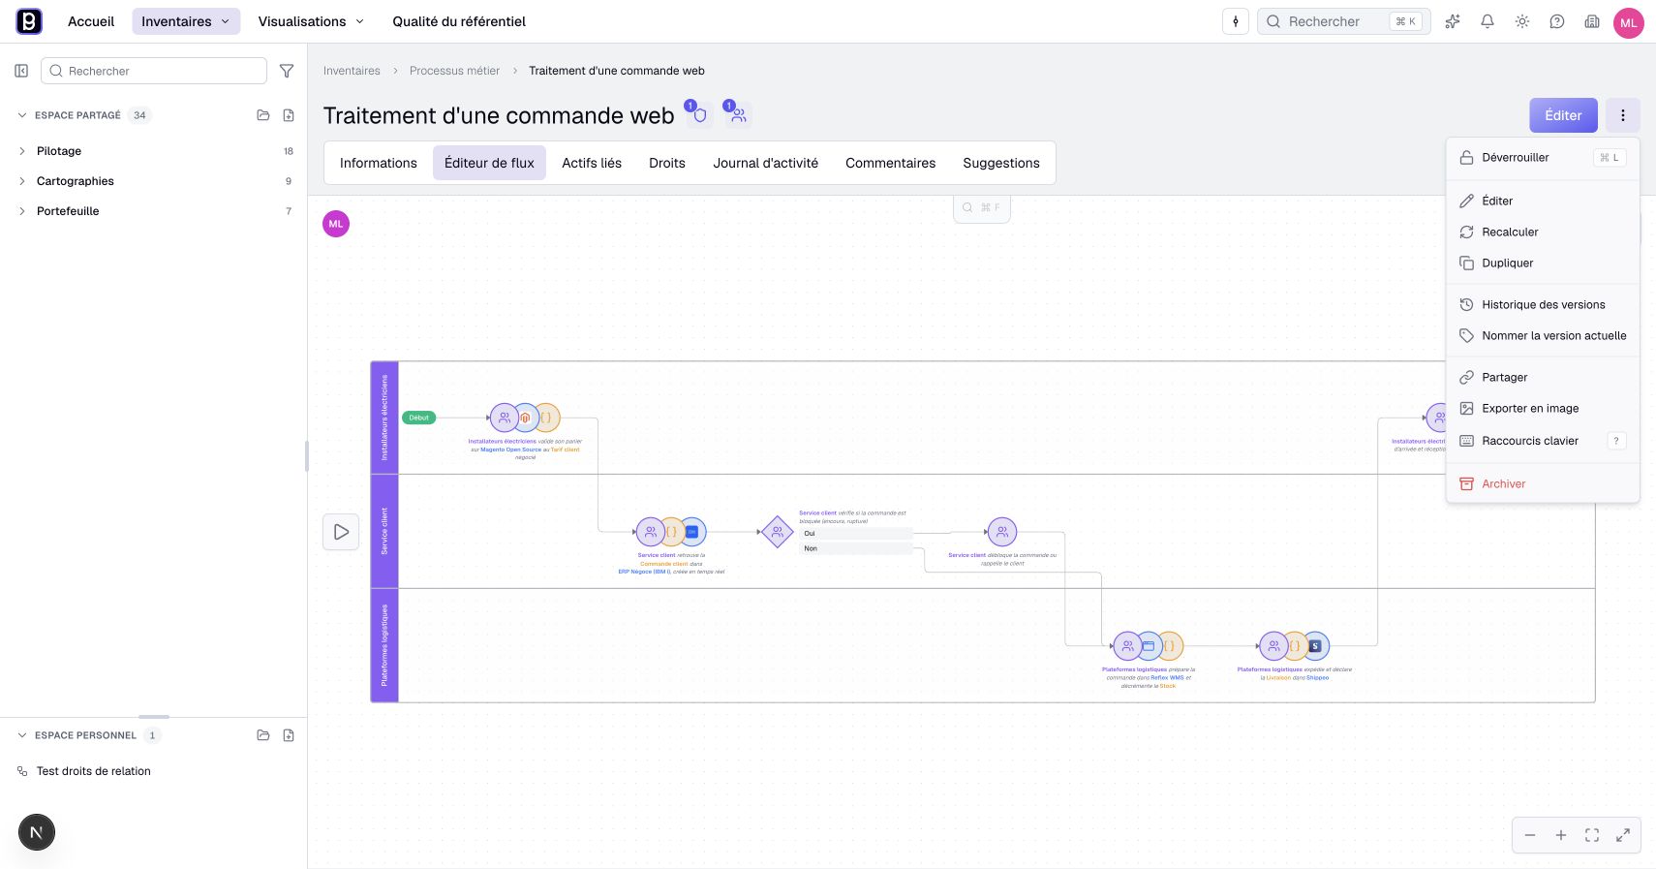Go to Accueil page
1656x869 pixels.
point(91,21)
